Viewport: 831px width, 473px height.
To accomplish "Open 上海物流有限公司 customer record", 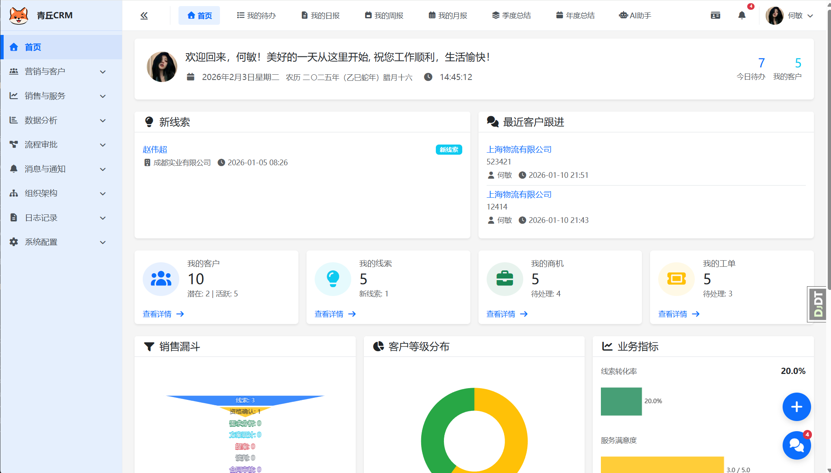I will click(x=519, y=149).
